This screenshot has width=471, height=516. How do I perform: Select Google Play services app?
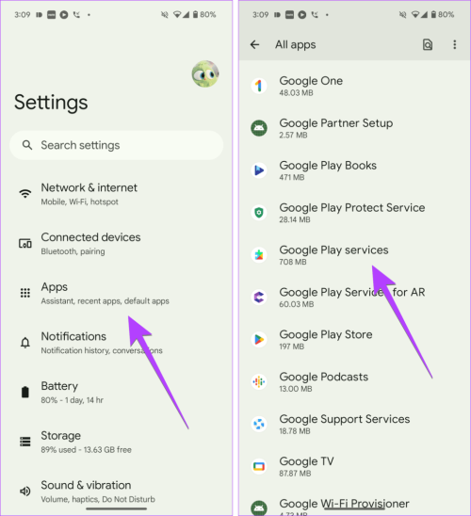click(354, 255)
